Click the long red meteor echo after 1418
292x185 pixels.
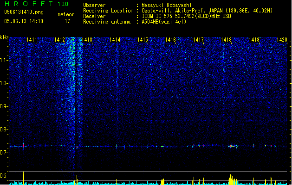pyautogui.click(x=233, y=146)
